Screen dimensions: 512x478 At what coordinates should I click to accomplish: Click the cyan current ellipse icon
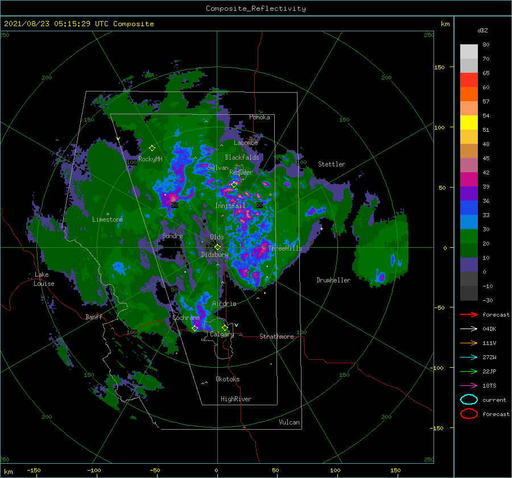[x=469, y=400]
